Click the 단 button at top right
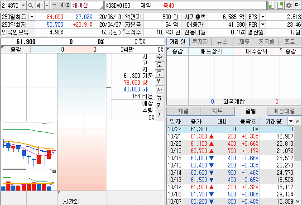Image resolution: width=302 pixels, height=205 pixels. [297, 5]
